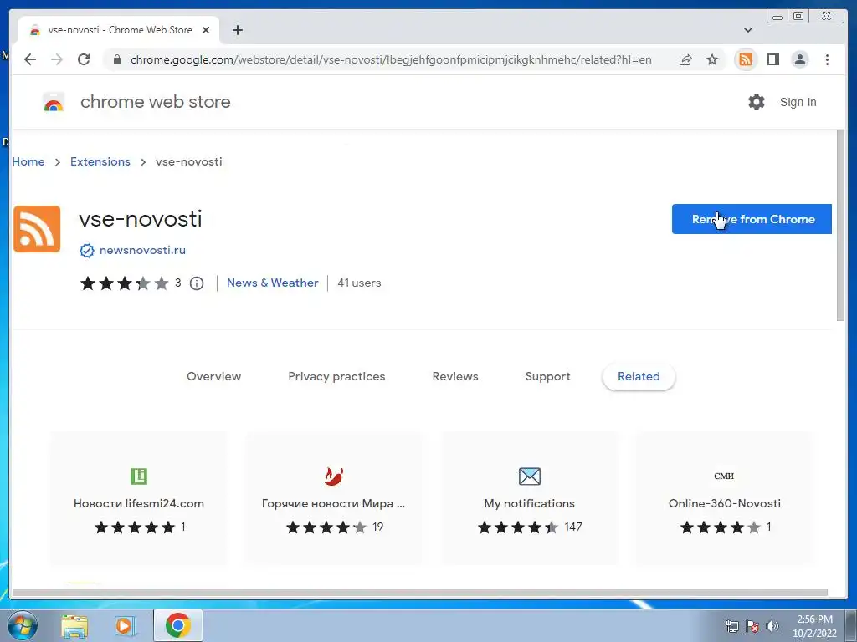Launch Windows Media Player from the taskbar

click(124, 626)
